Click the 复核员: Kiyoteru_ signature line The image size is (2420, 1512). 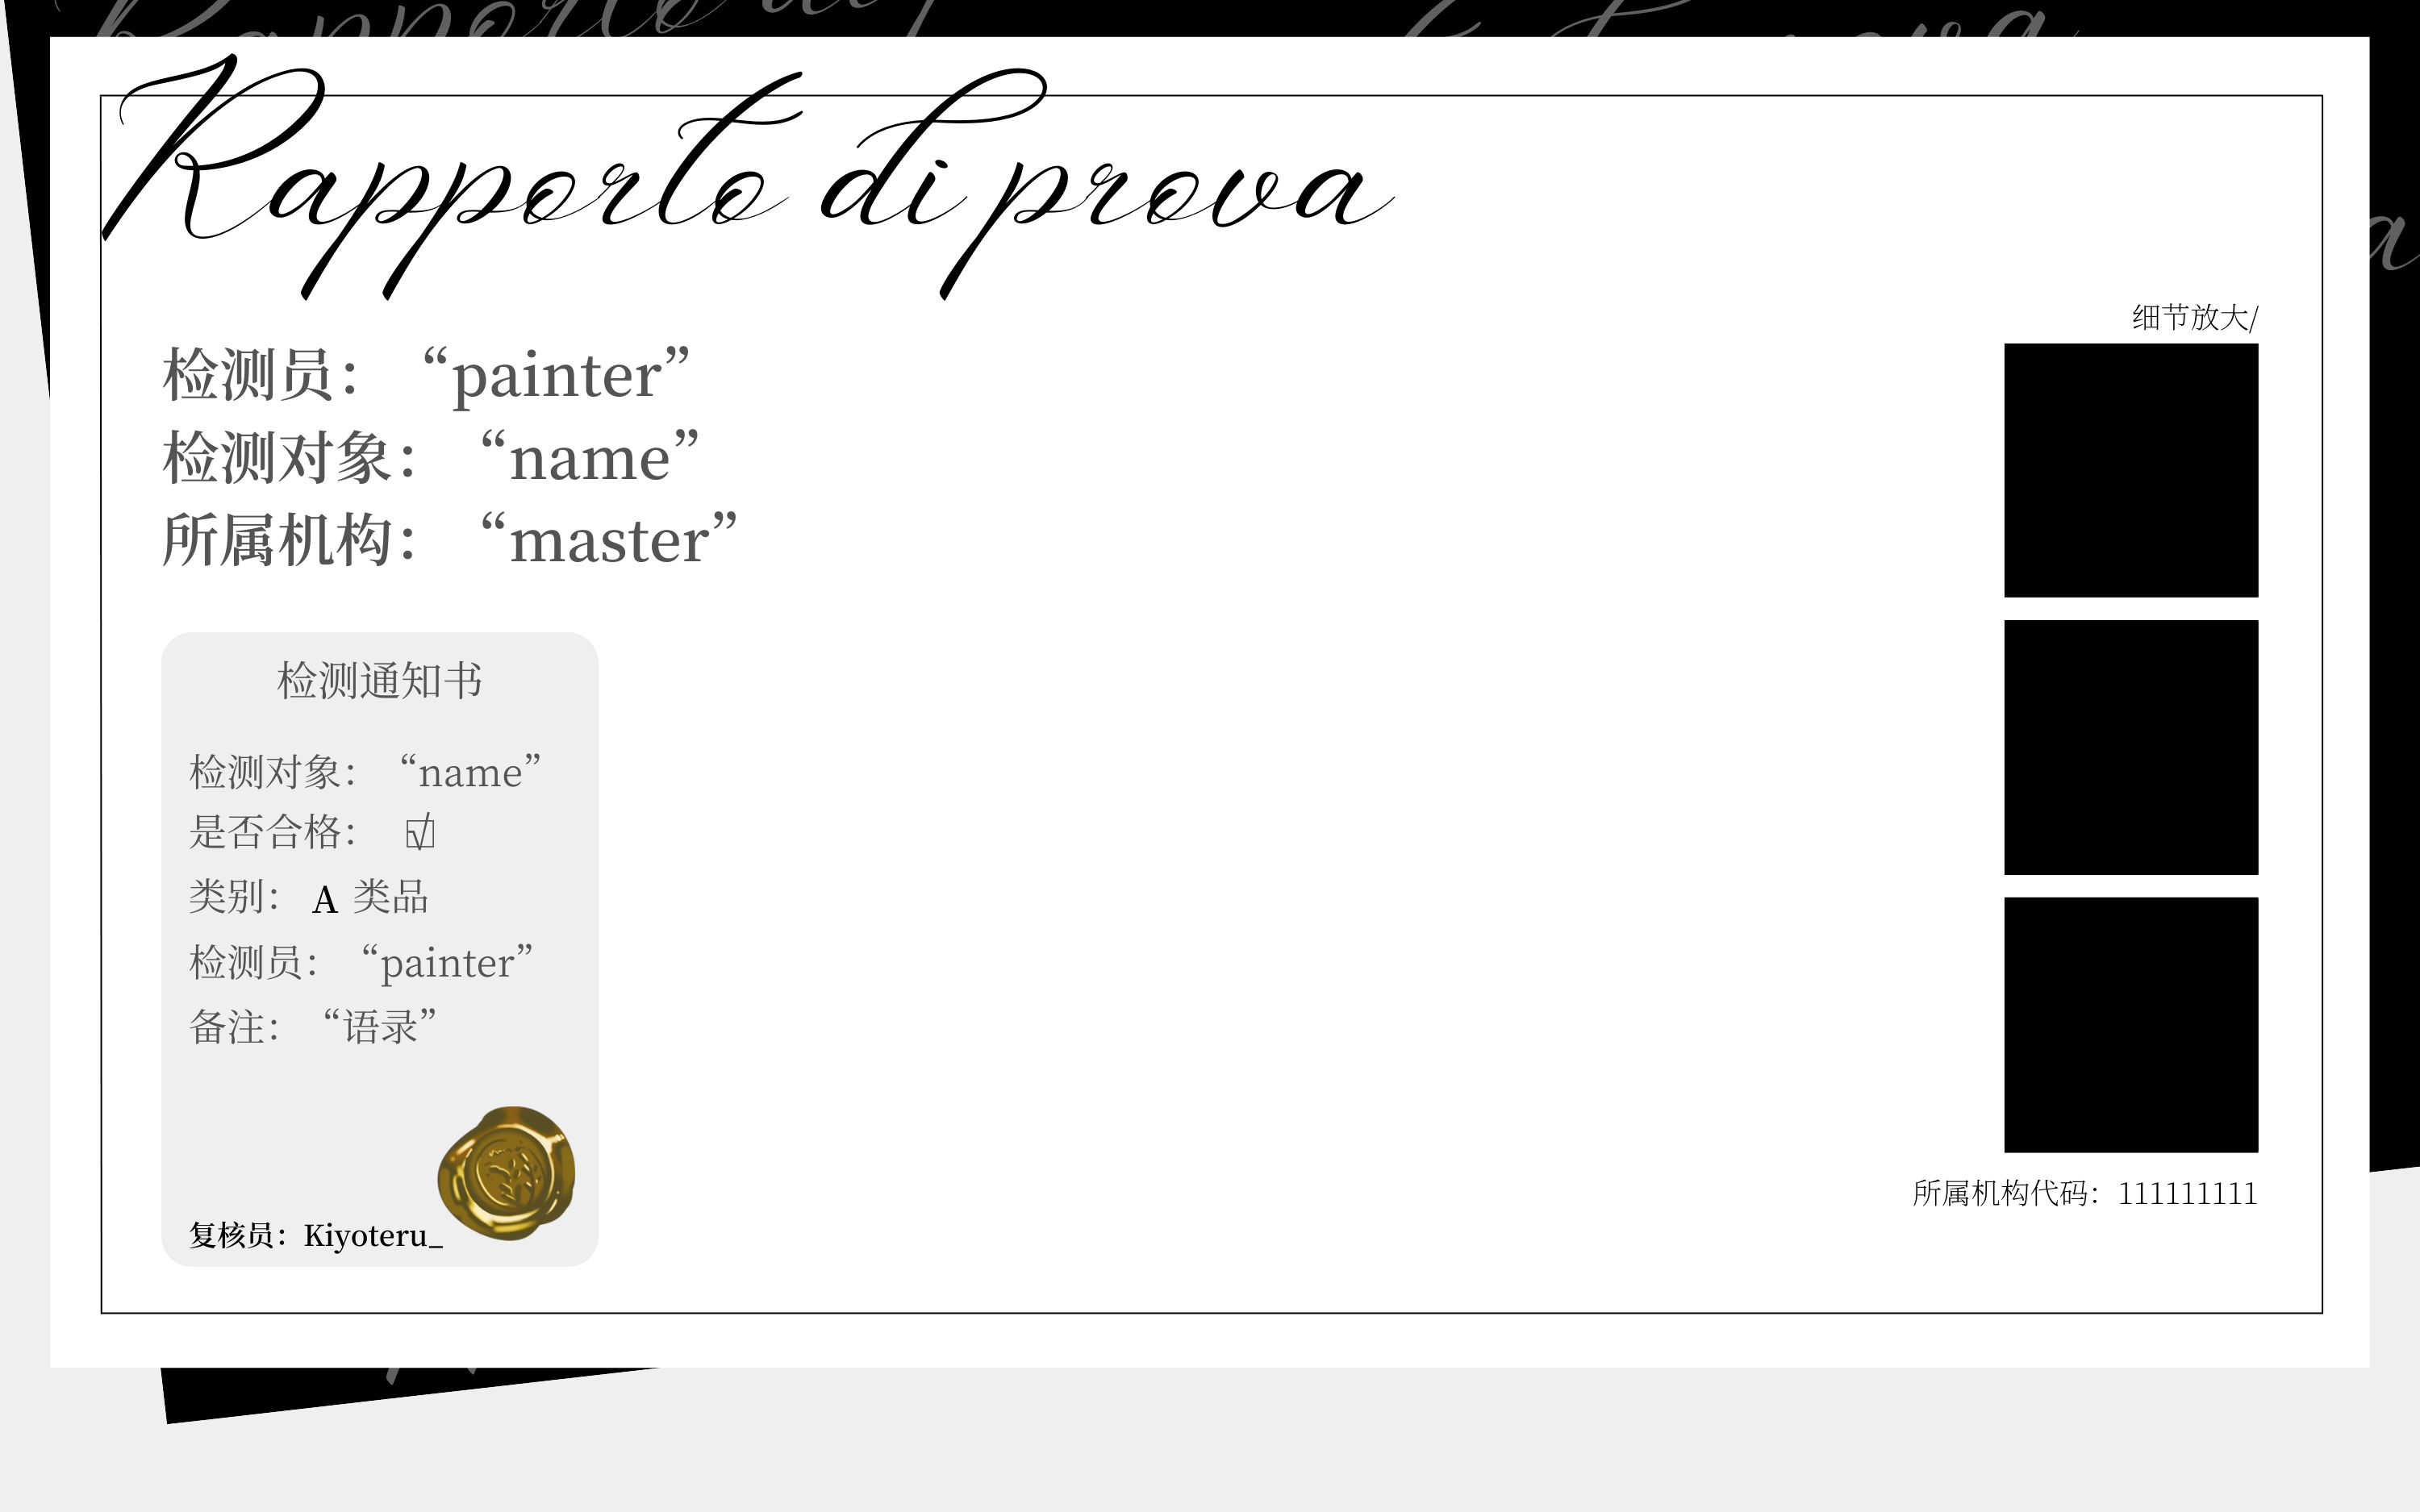pyautogui.click(x=316, y=1235)
